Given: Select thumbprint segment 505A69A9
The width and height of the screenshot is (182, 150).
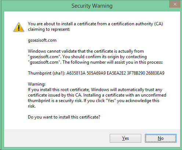Looking at the screenshot, I should click(x=96, y=73).
